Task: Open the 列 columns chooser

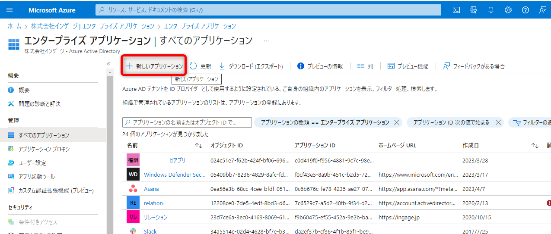Action: [365, 66]
